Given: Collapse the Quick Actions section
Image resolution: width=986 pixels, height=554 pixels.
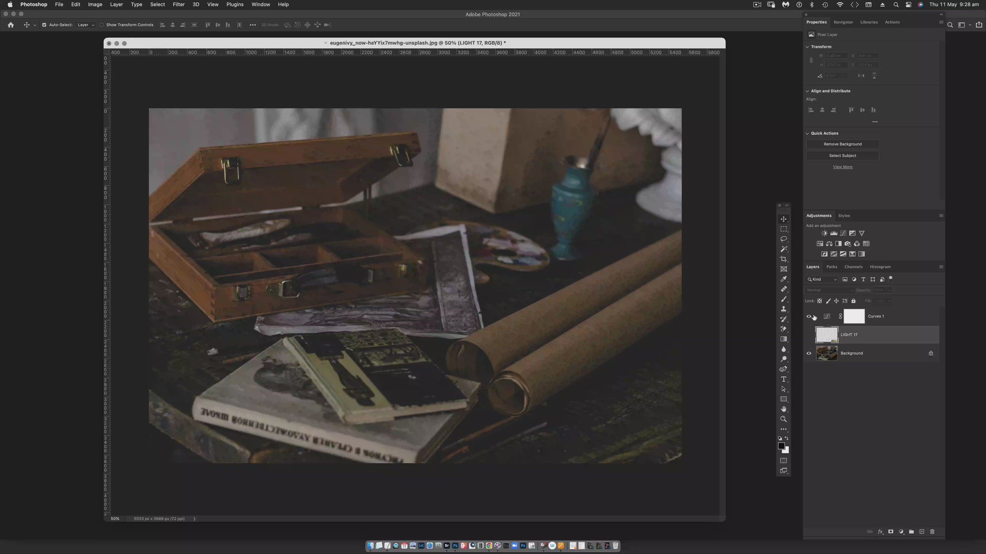Looking at the screenshot, I should click(x=807, y=133).
